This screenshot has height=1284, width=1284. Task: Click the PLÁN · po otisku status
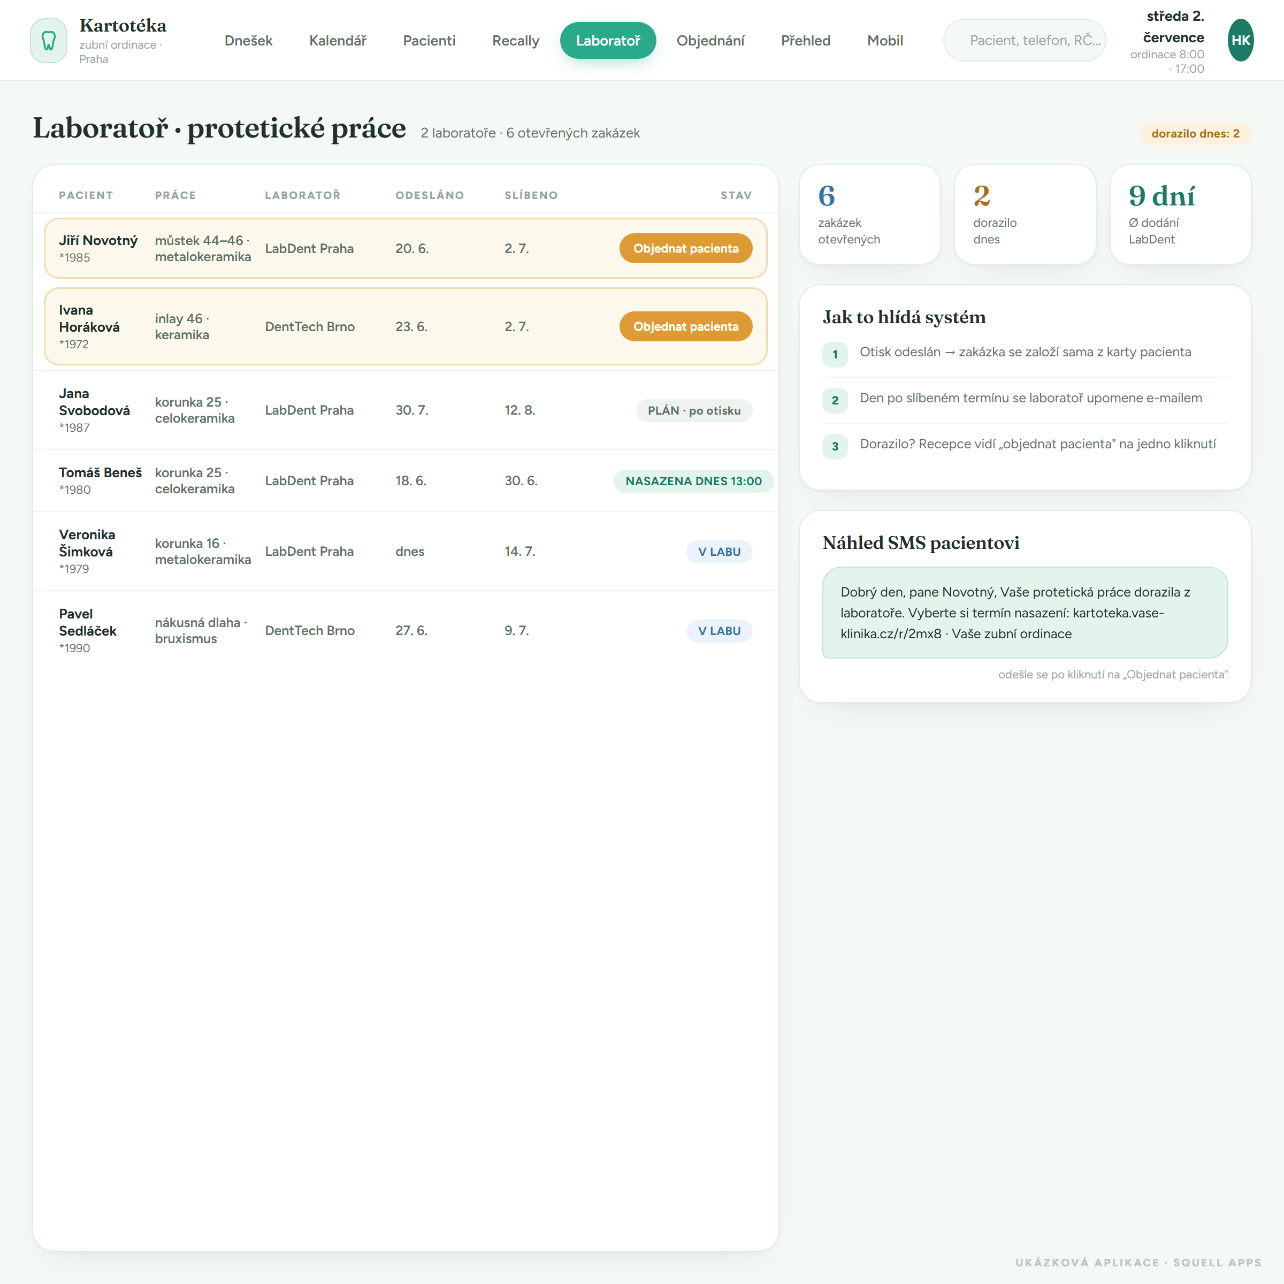tap(694, 411)
